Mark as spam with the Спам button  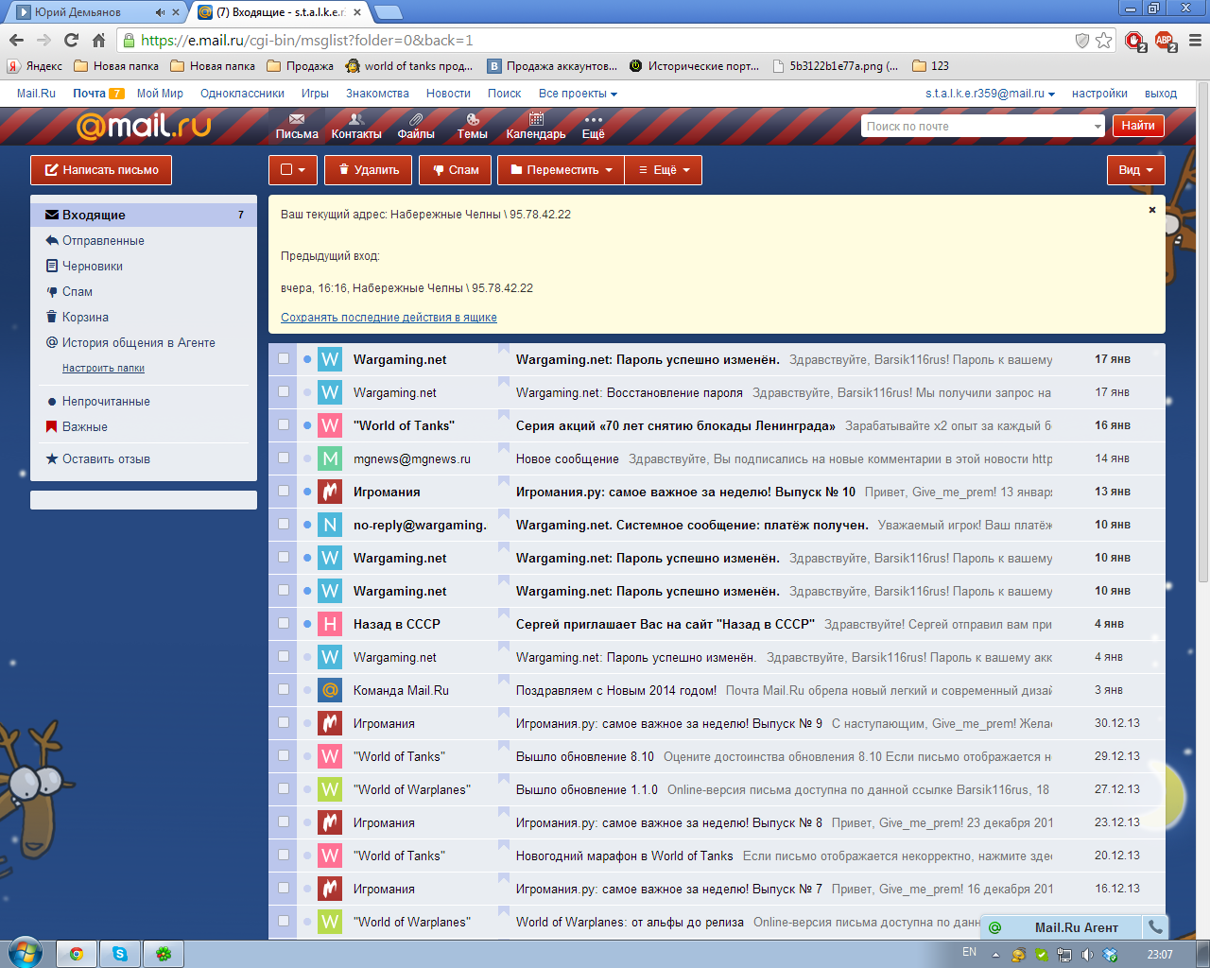click(x=456, y=170)
